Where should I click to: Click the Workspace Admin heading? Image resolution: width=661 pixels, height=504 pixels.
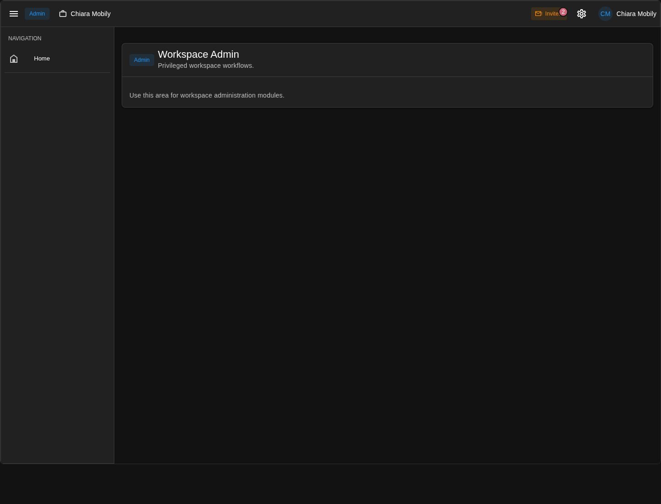[x=198, y=54]
